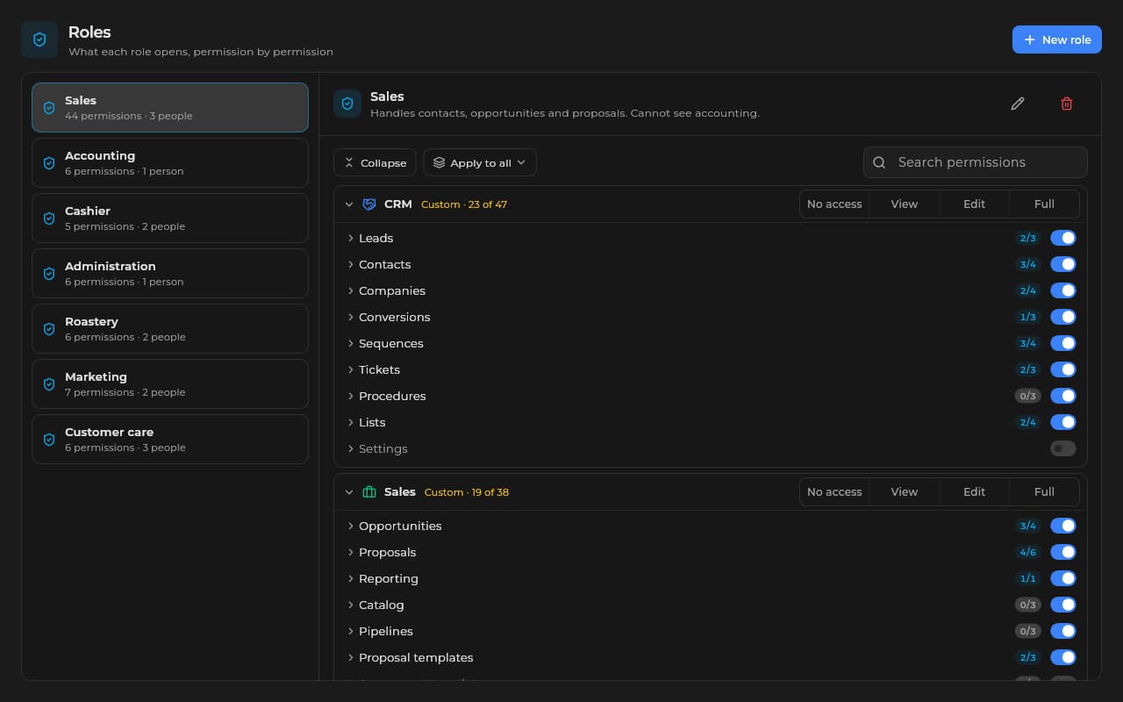Click the "Custom · 23 of 47" CRM status

pyautogui.click(x=464, y=204)
